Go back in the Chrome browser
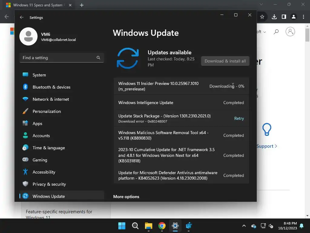The width and height of the screenshot is (310, 233). click(x=7, y=17)
